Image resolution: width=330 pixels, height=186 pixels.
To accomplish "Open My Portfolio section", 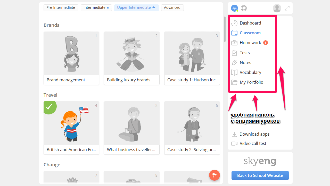I will [251, 82].
